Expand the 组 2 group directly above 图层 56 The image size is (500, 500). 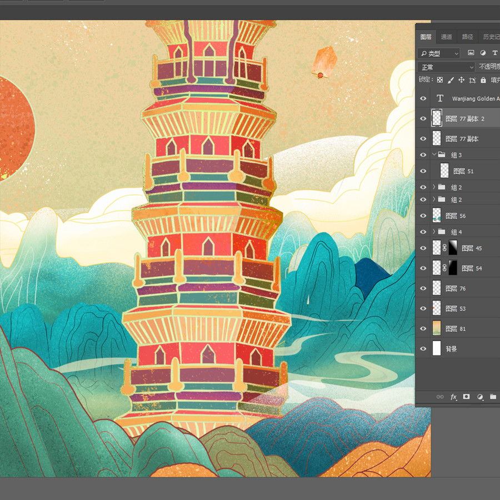click(x=434, y=199)
